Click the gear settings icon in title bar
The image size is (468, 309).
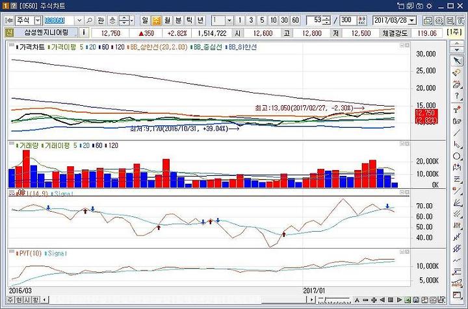(430, 6)
